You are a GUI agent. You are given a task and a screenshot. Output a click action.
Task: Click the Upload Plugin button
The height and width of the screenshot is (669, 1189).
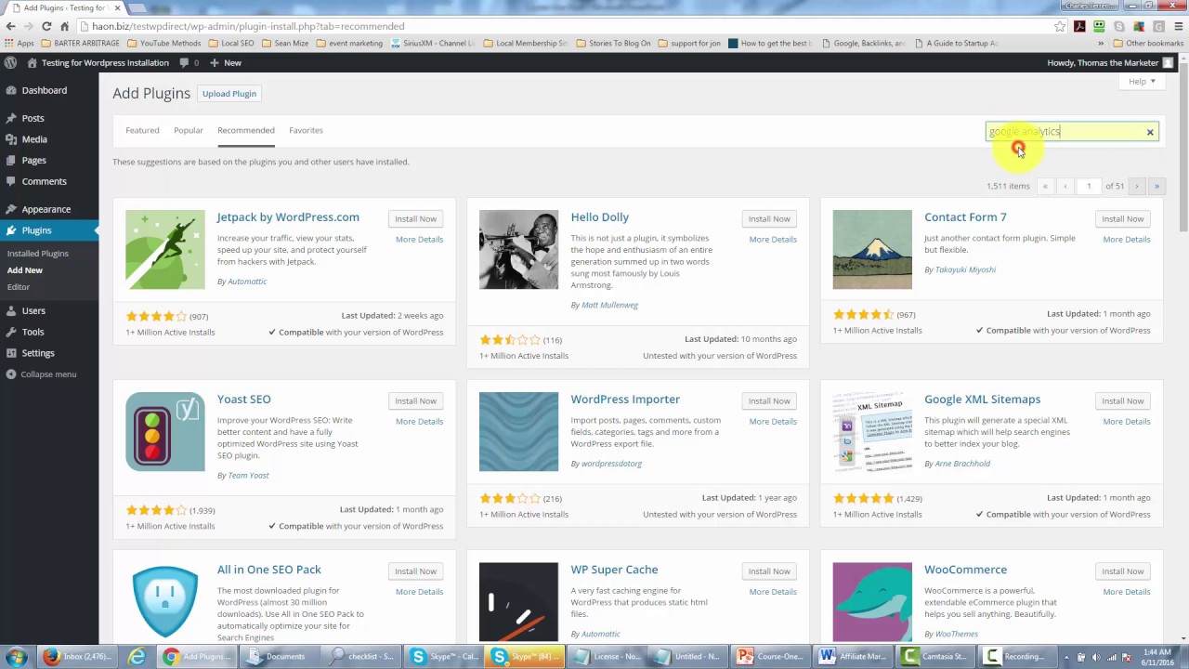pyautogui.click(x=229, y=94)
